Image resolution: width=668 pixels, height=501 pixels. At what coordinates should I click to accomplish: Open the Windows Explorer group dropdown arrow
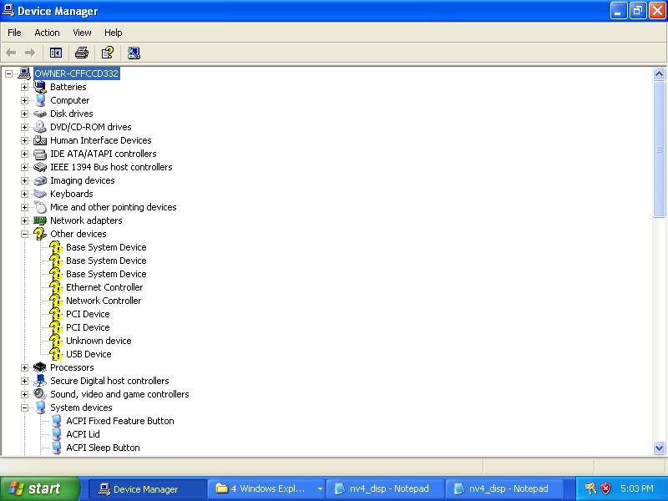(320, 489)
